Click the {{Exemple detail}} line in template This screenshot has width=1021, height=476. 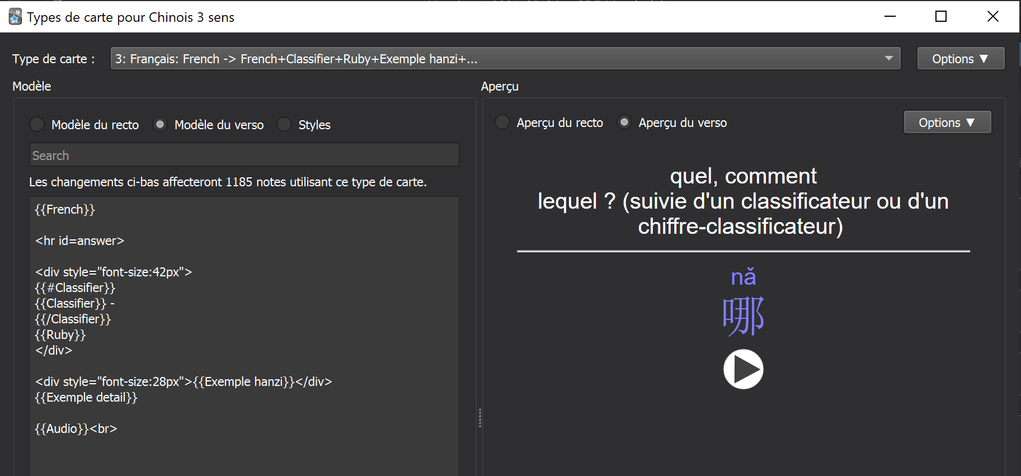pos(86,398)
